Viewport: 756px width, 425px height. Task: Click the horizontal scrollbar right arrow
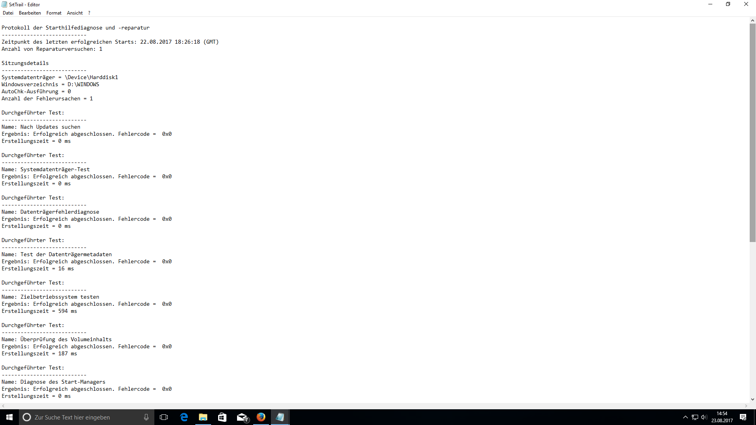coord(746,406)
